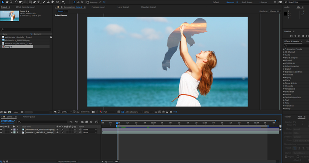
Task: Expand layer 1 shutterstock properties
Action: (x=12, y=130)
